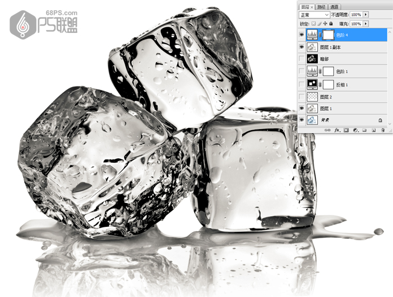Image resolution: width=393 pixels, height=297 pixels.
Task: Hide the 色阶 4 layer via eye icon
Action: [302, 35]
